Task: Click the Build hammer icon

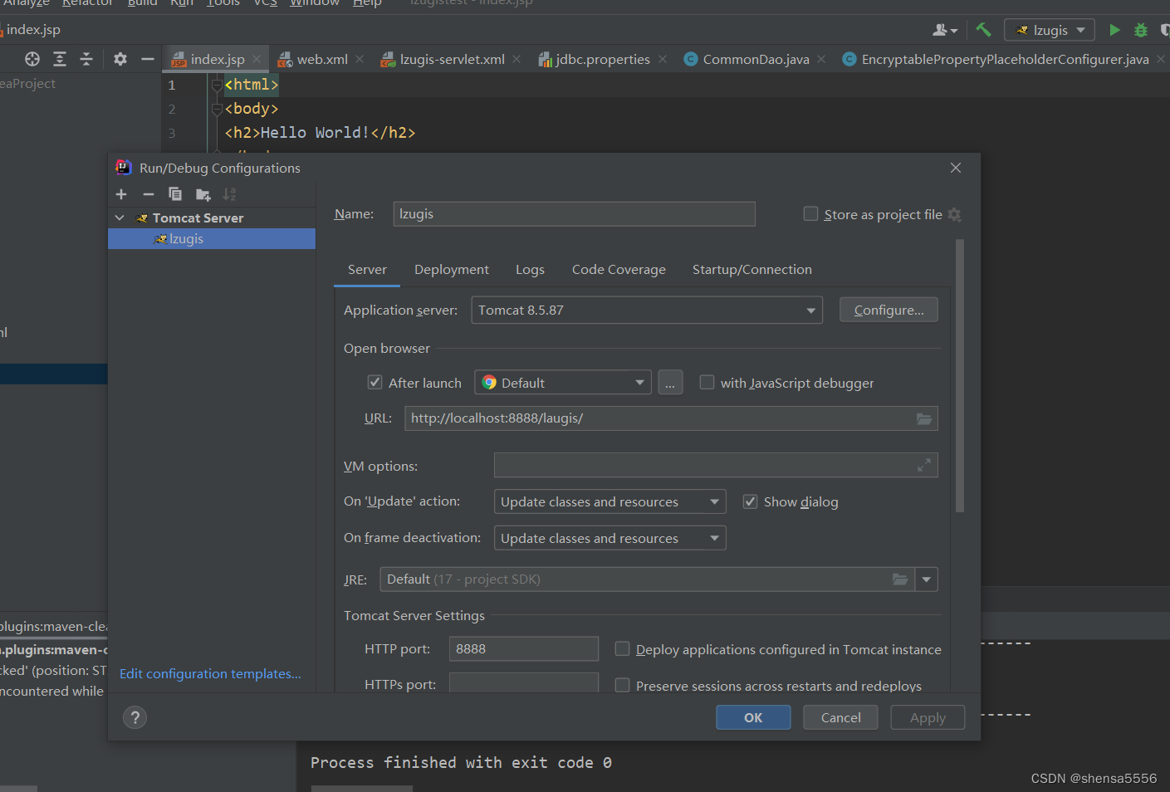Action: [983, 30]
